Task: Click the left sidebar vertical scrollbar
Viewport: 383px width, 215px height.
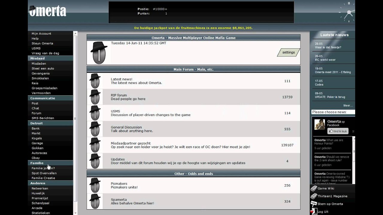Action: tap(75, 119)
